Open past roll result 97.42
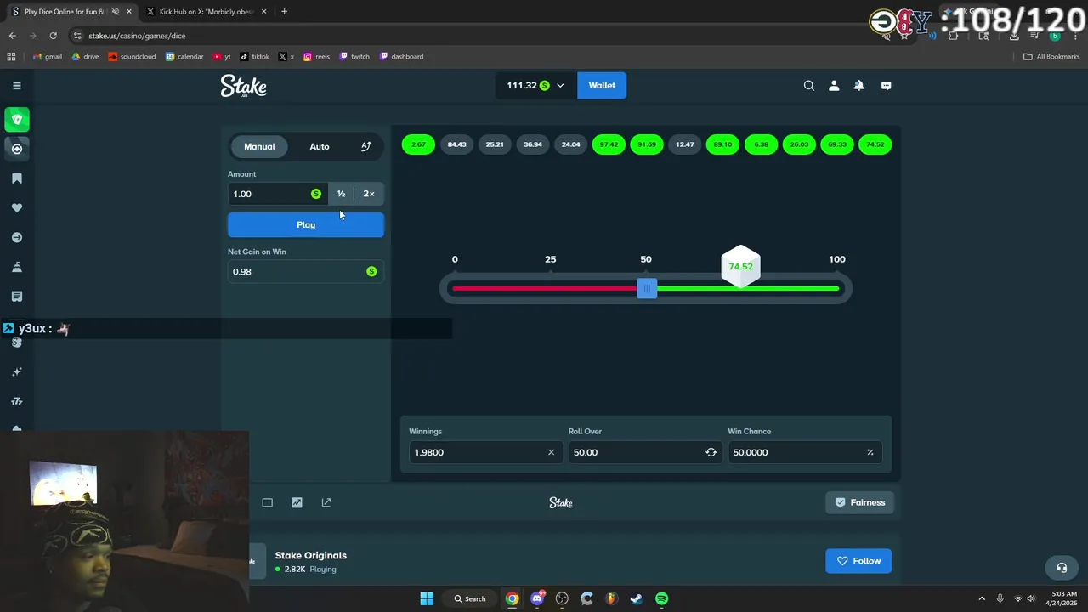 pos(609,144)
